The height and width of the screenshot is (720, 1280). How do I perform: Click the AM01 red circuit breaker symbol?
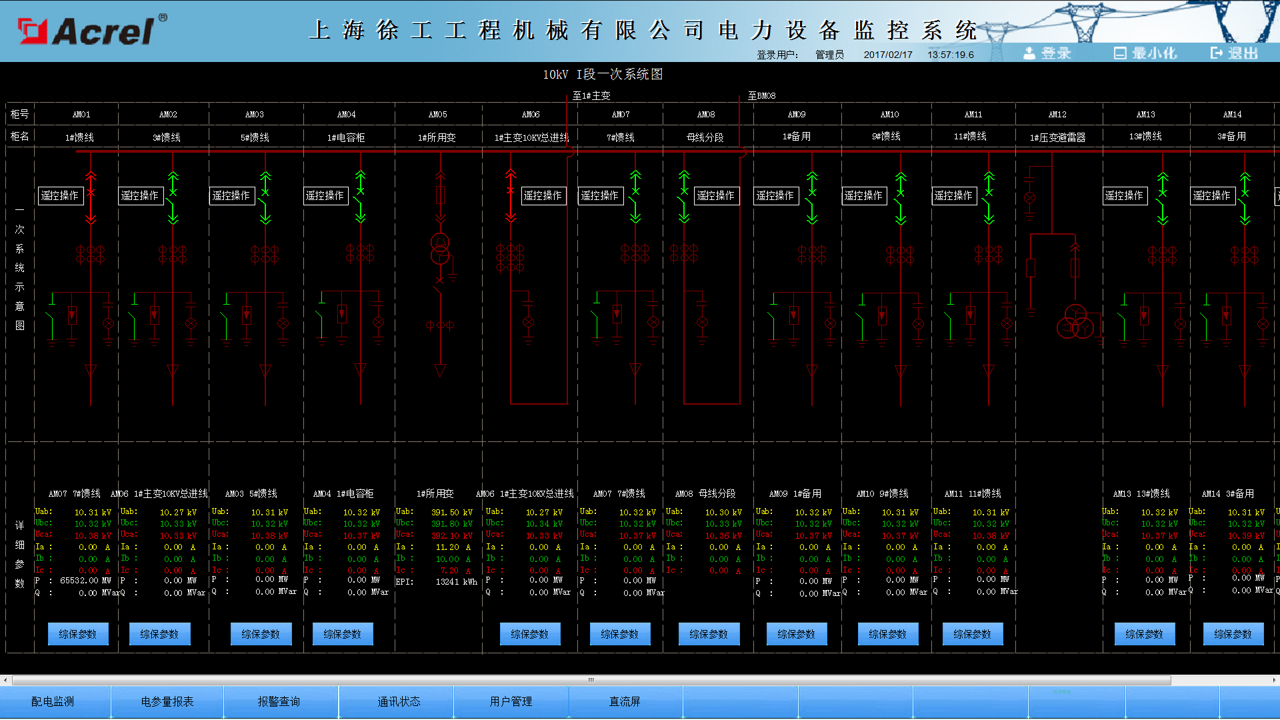point(91,197)
